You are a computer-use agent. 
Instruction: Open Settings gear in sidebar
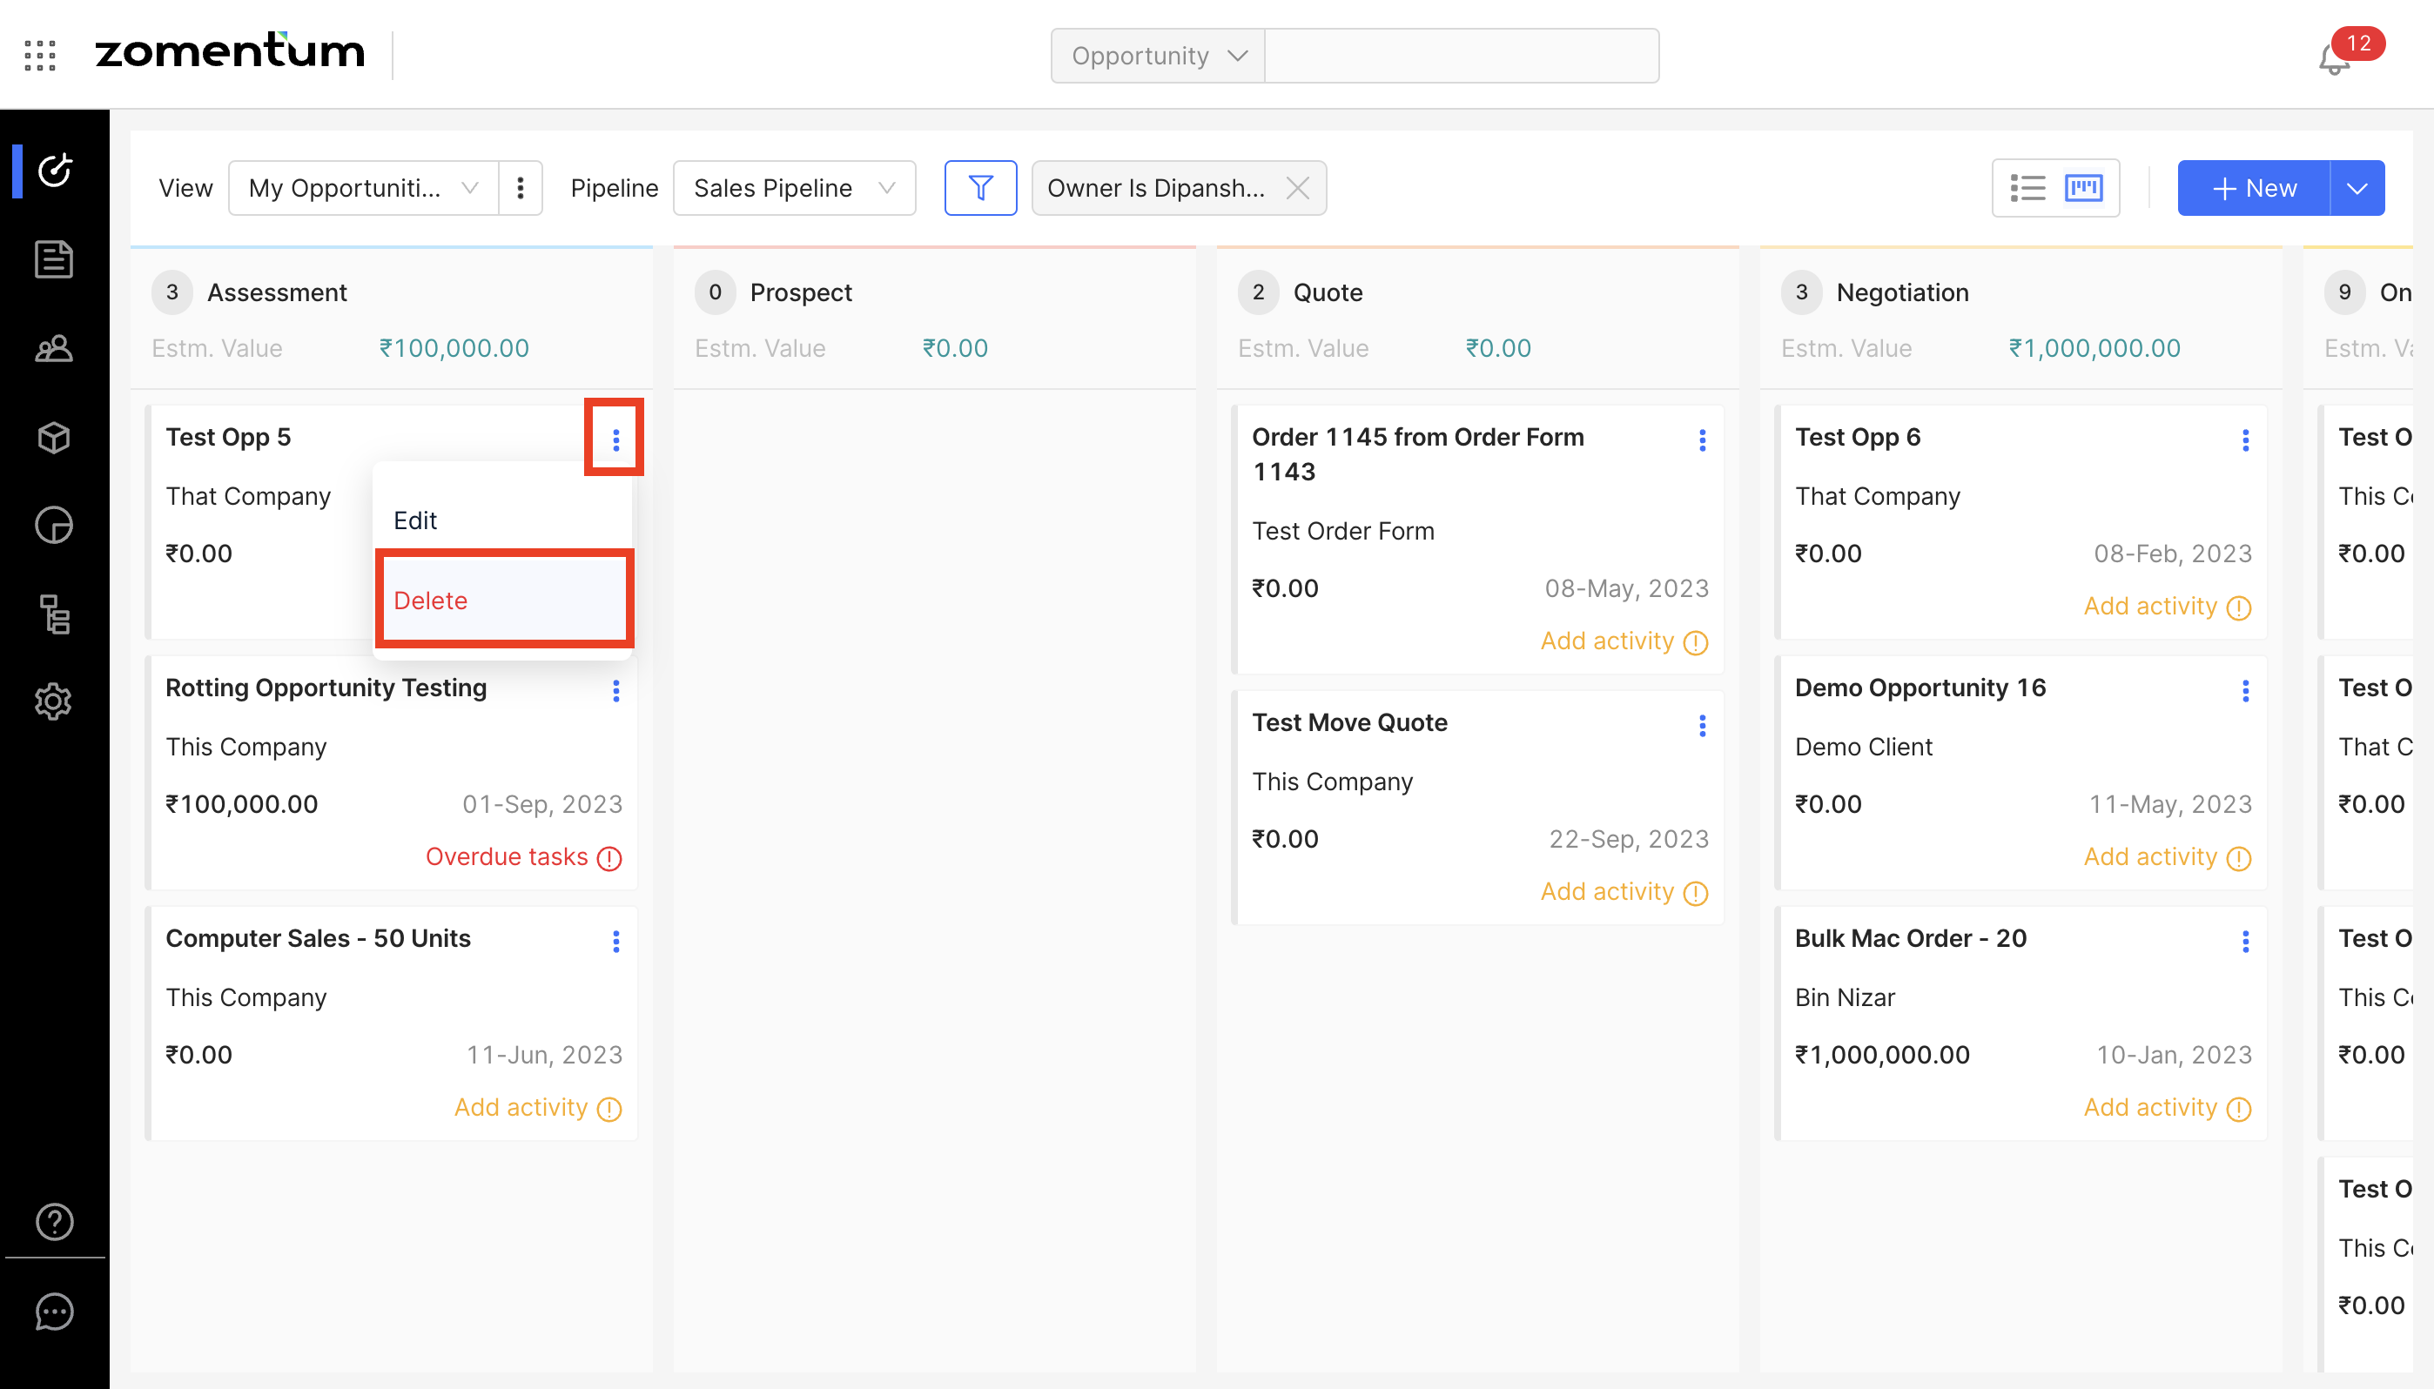pyautogui.click(x=53, y=701)
